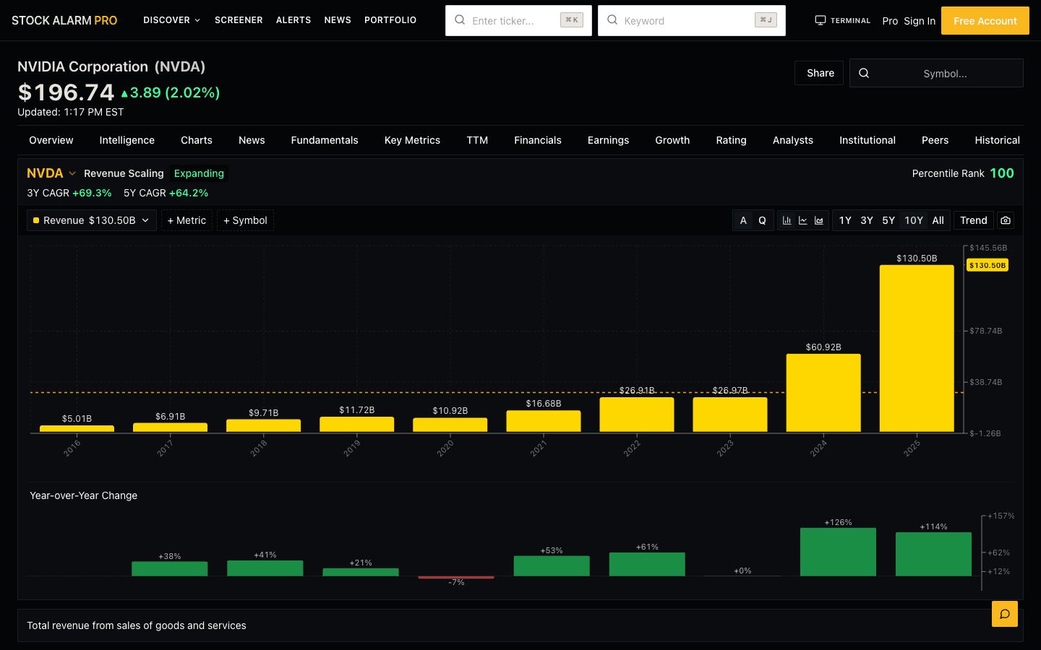Expand the NVDA symbol chevron

[x=72, y=173]
